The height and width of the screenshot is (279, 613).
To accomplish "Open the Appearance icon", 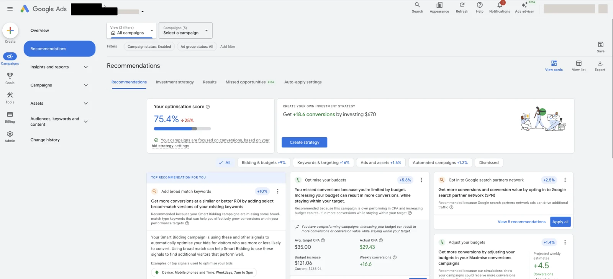I will pos(439,5).
